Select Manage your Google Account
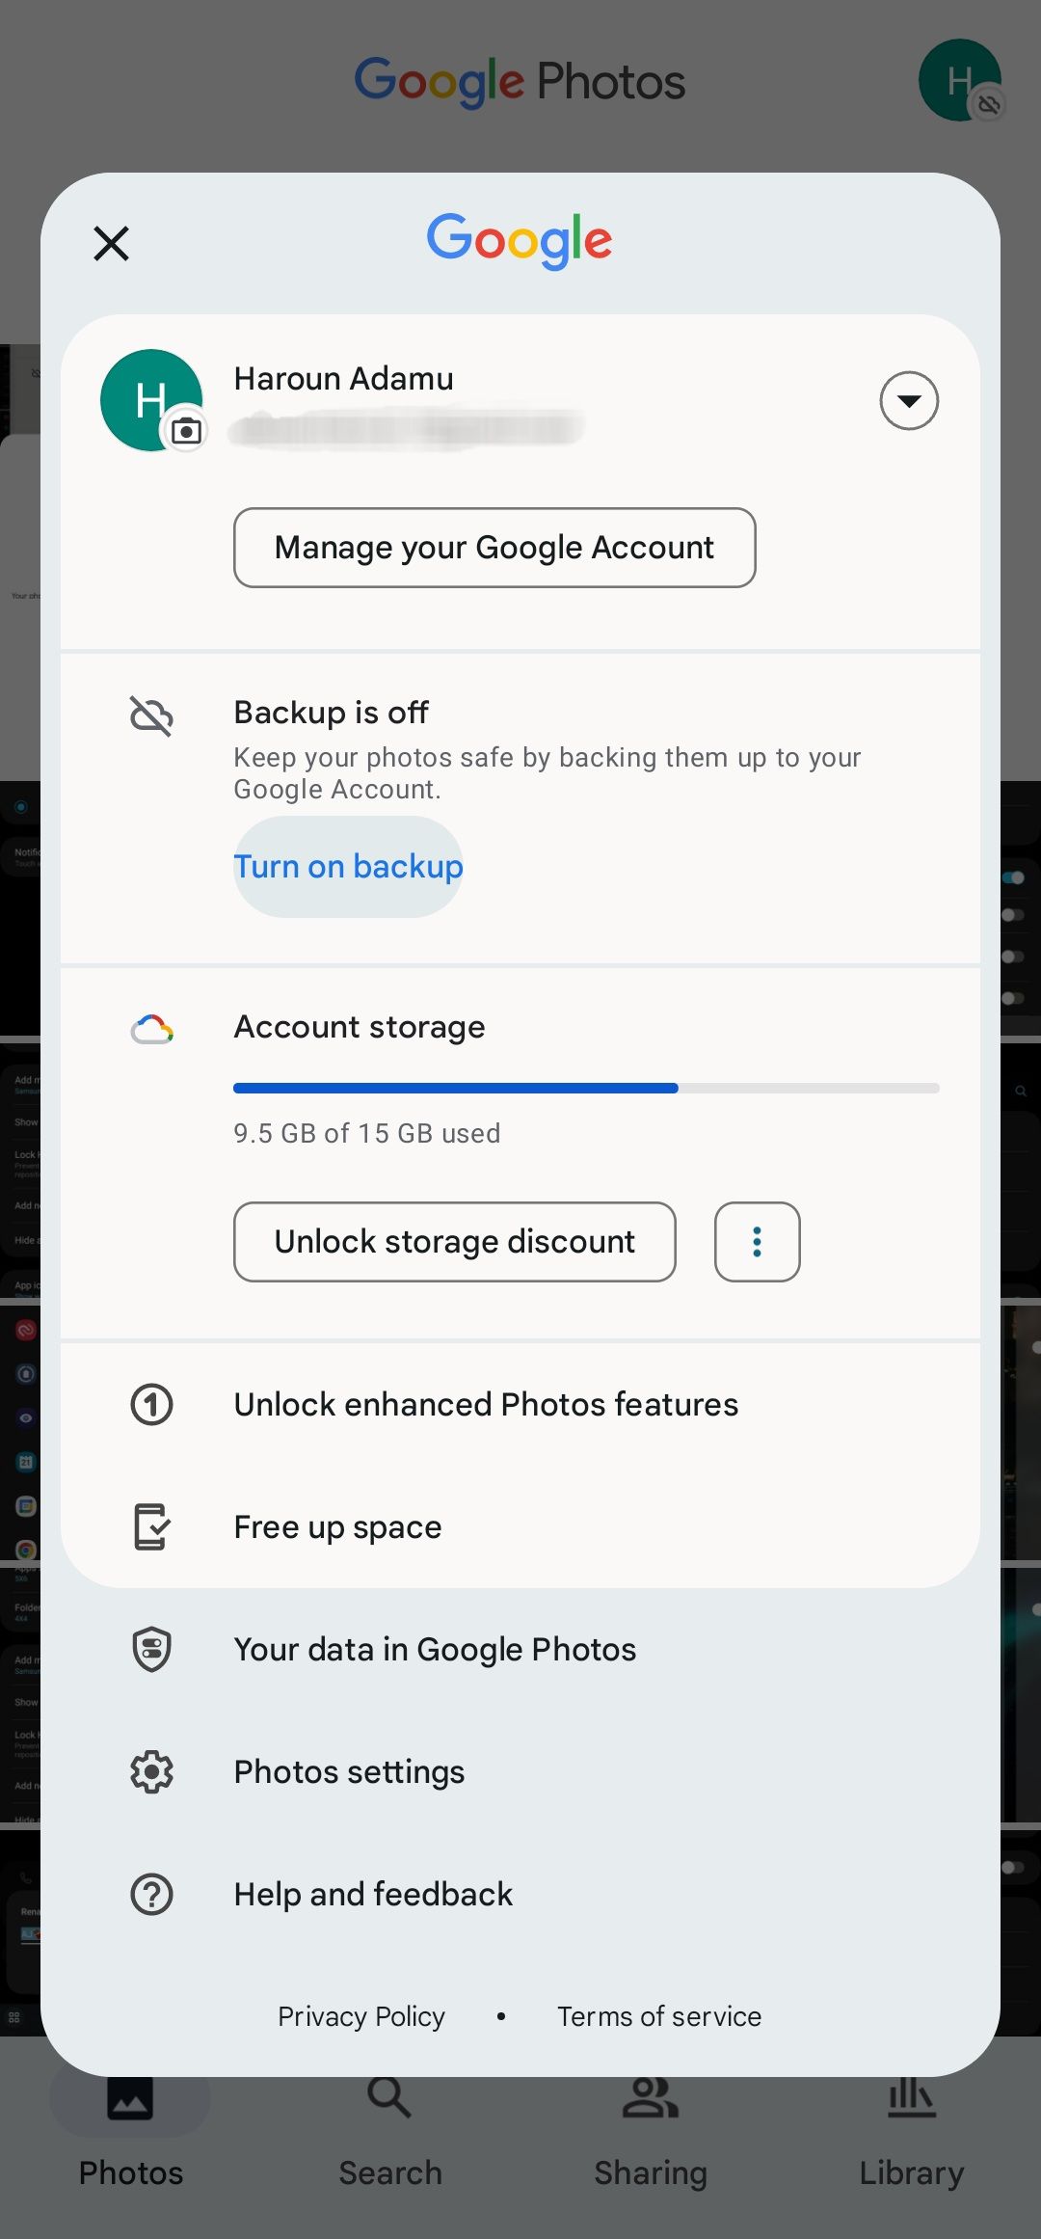1041x2239 pixels. pos(494,548)
